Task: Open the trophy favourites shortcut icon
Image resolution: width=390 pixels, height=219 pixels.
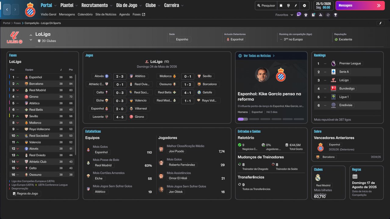Action: (x=335, y=15)
